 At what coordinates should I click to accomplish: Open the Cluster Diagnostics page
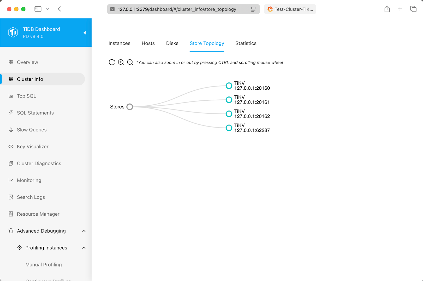point(39,163)
